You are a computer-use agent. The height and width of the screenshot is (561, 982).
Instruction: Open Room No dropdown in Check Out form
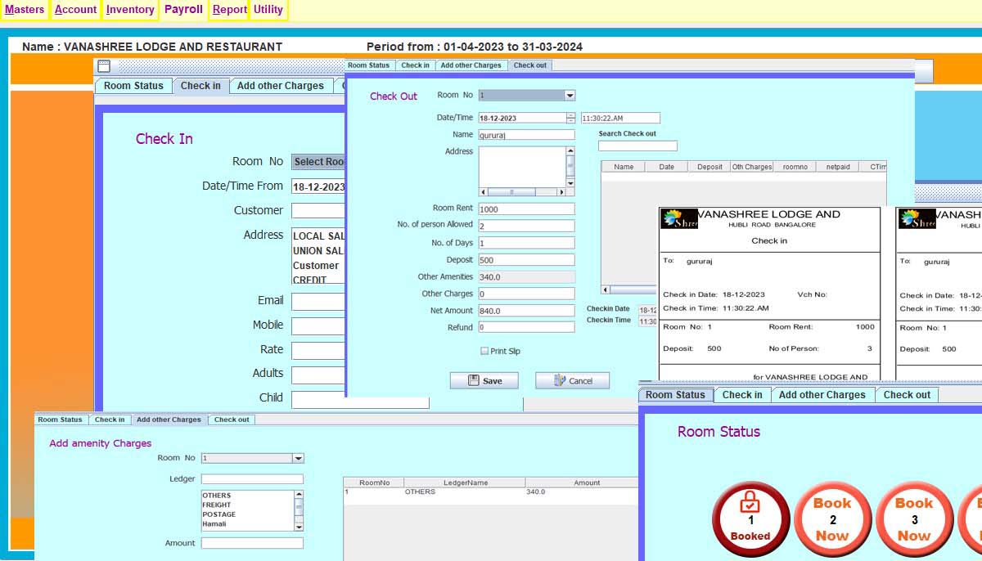pos(570,96)
